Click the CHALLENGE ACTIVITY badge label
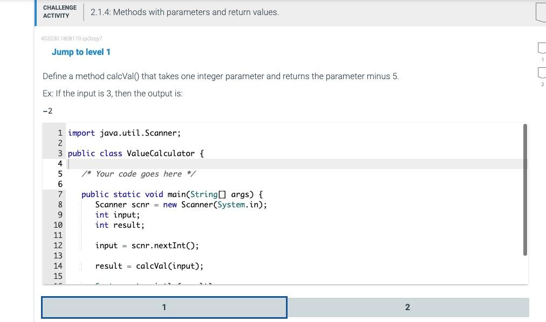The image size is (546, 322). [x=59, y=11]
